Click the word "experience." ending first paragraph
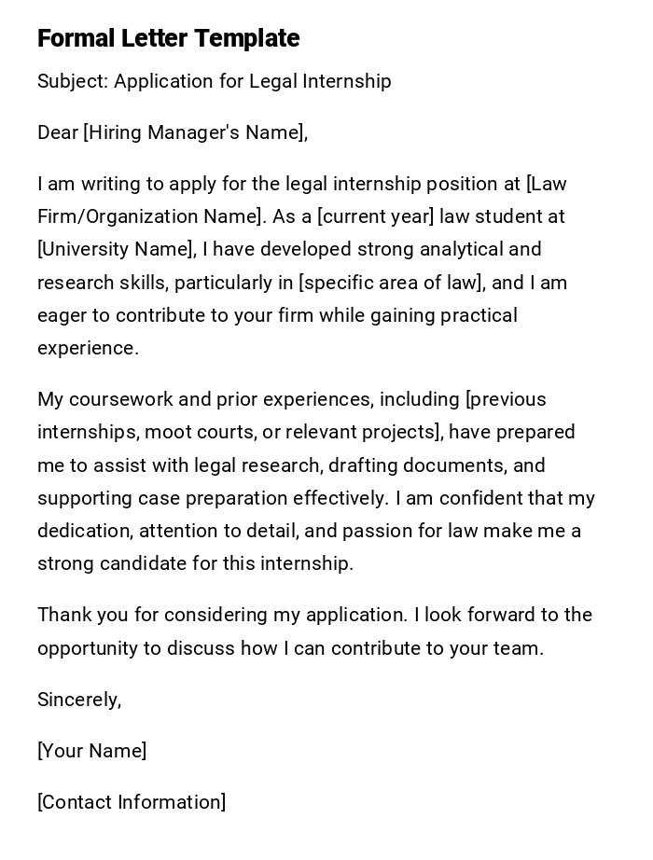The width and height of the screenshot is (653, 860). (88, 348)
